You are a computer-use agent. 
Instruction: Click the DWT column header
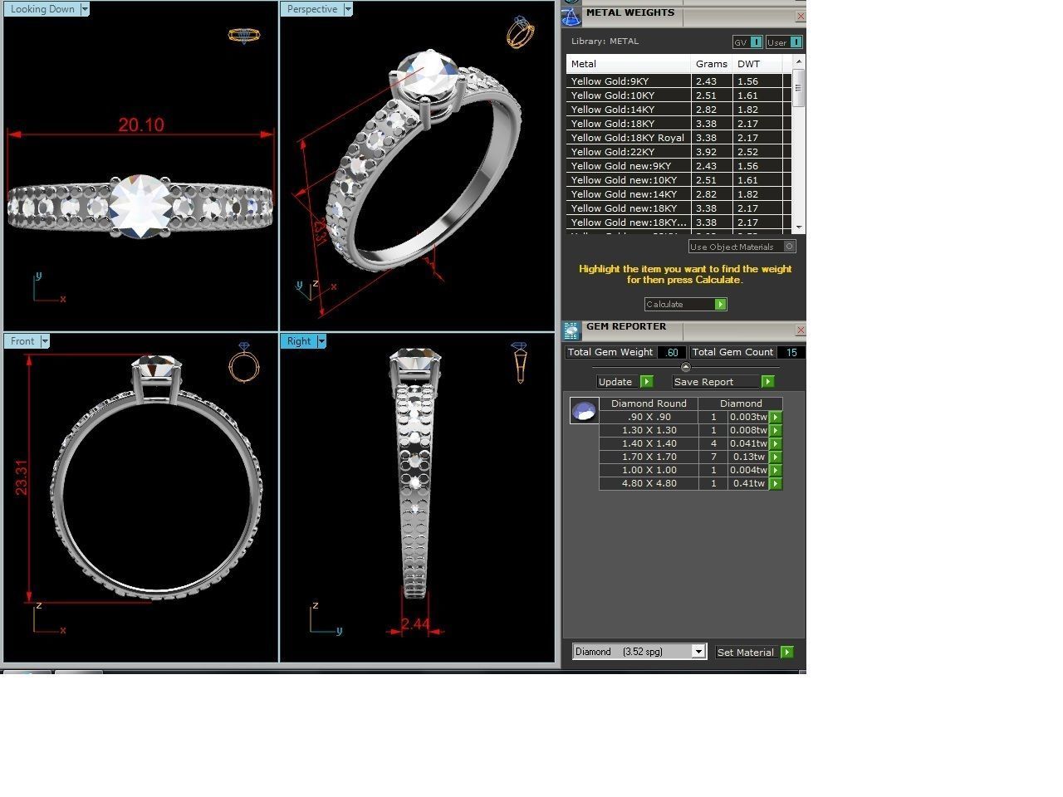point(757,64)
